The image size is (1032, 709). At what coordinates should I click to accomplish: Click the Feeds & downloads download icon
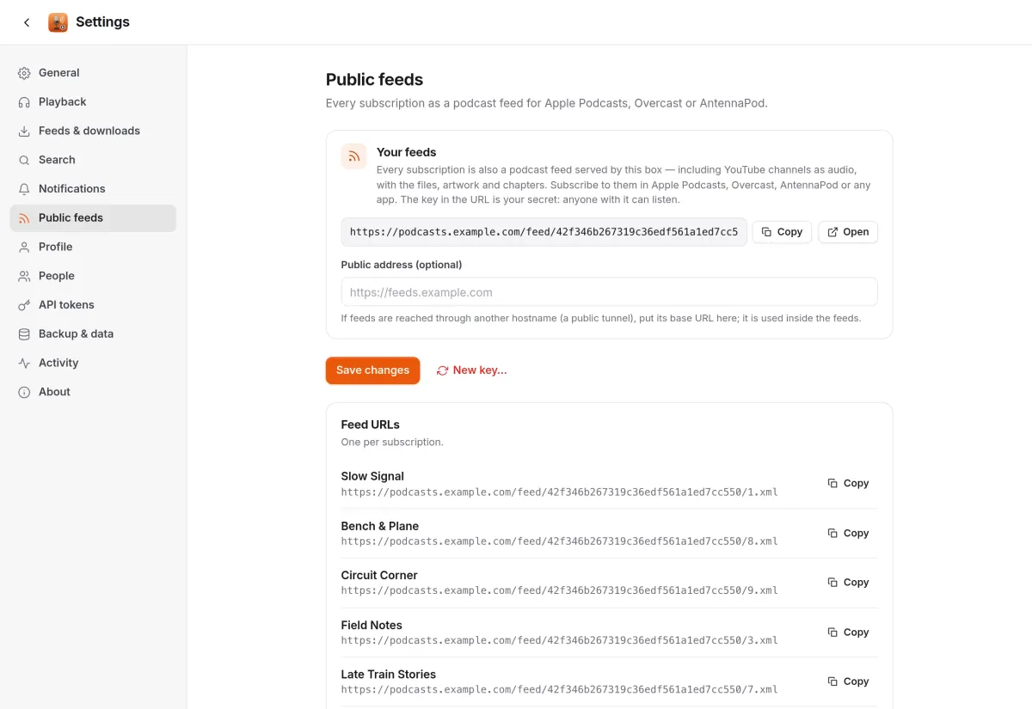pyautogui.click(x=24, y=131)
